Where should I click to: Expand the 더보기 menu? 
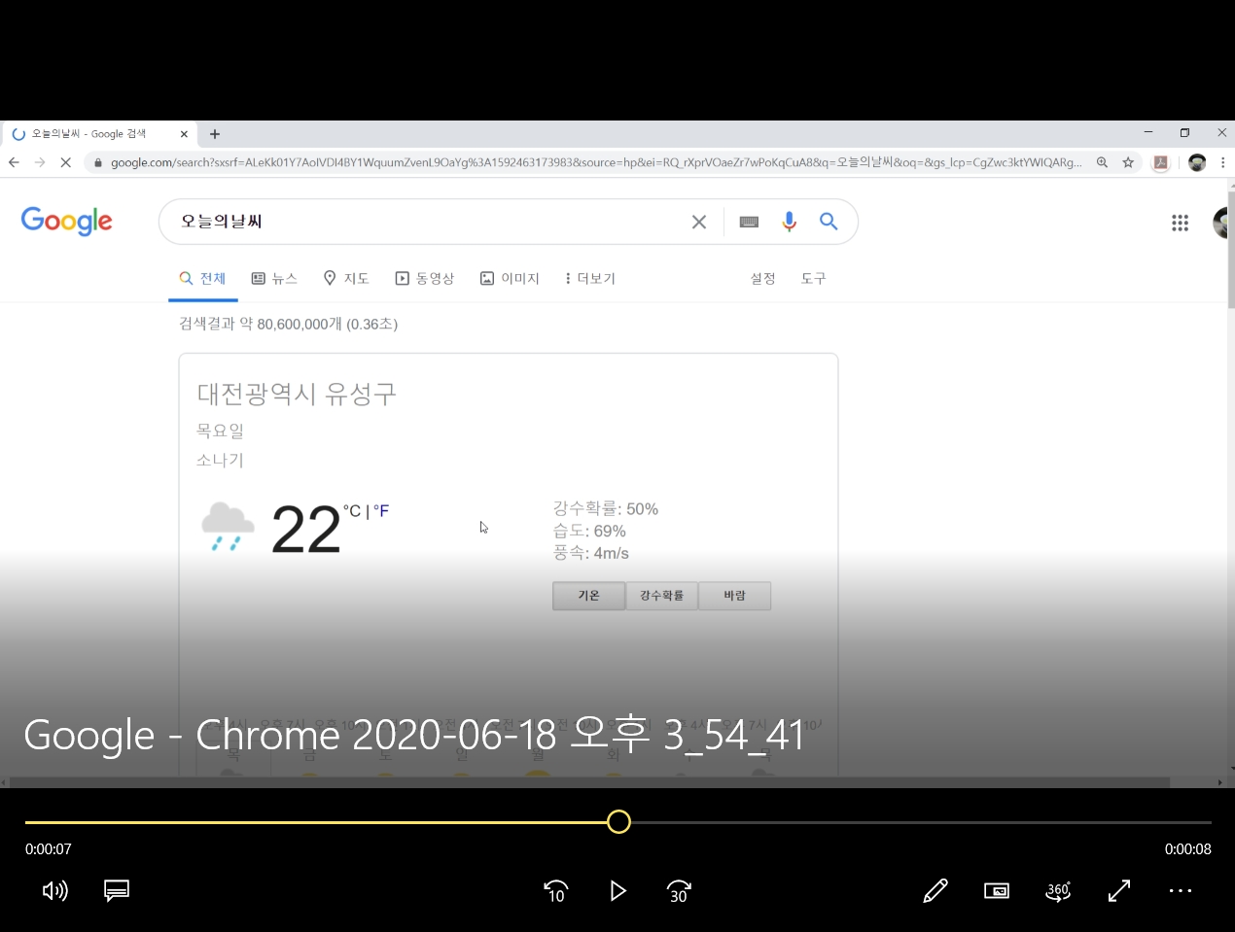590,279
